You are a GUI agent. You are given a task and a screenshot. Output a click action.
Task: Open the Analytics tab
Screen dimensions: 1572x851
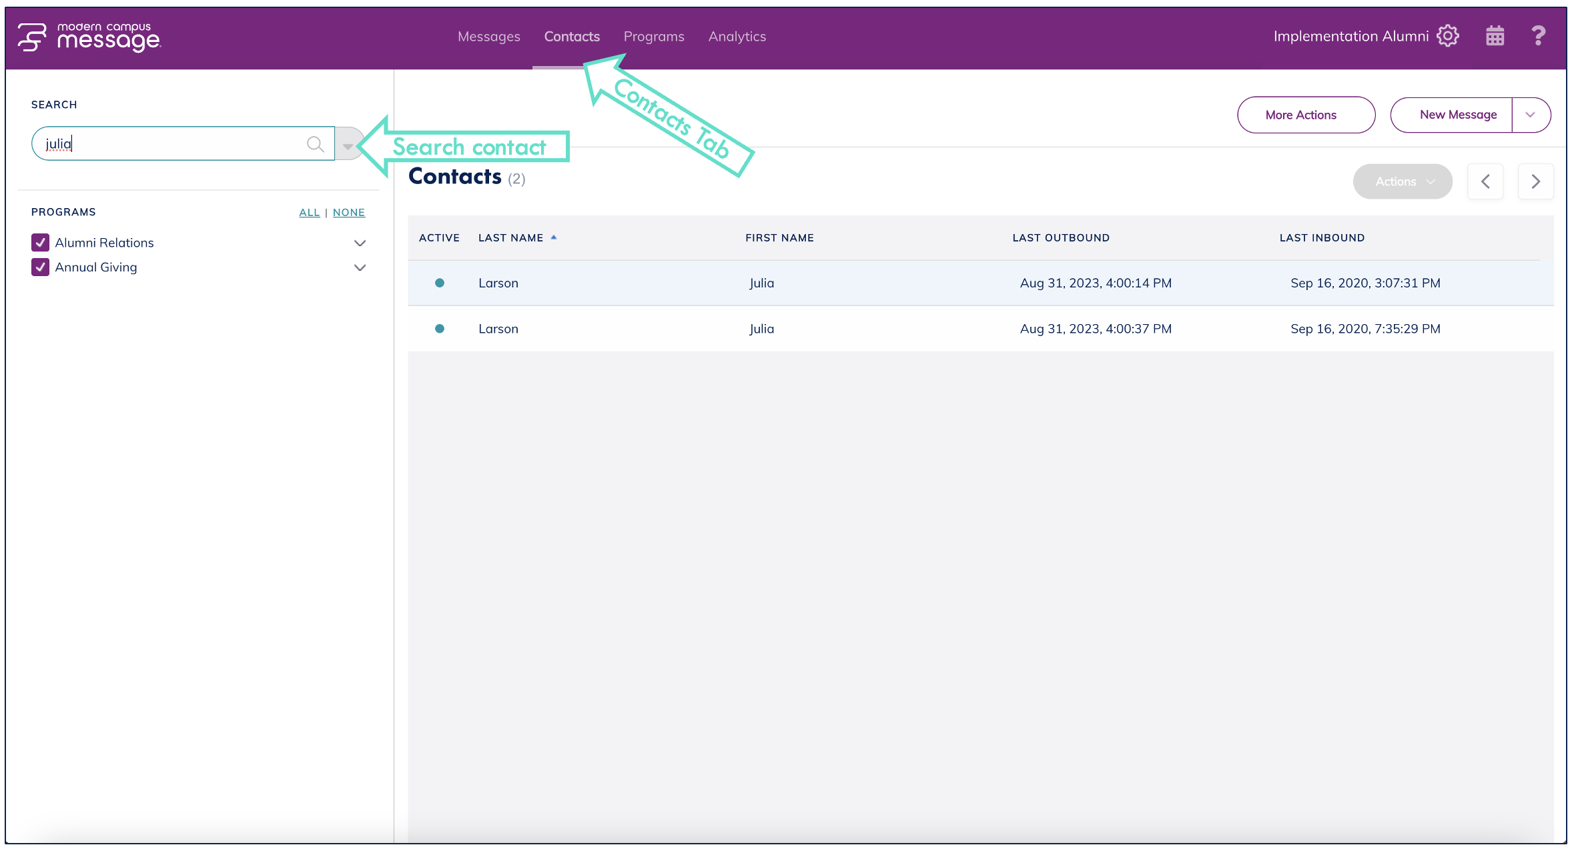click(737, 37)
